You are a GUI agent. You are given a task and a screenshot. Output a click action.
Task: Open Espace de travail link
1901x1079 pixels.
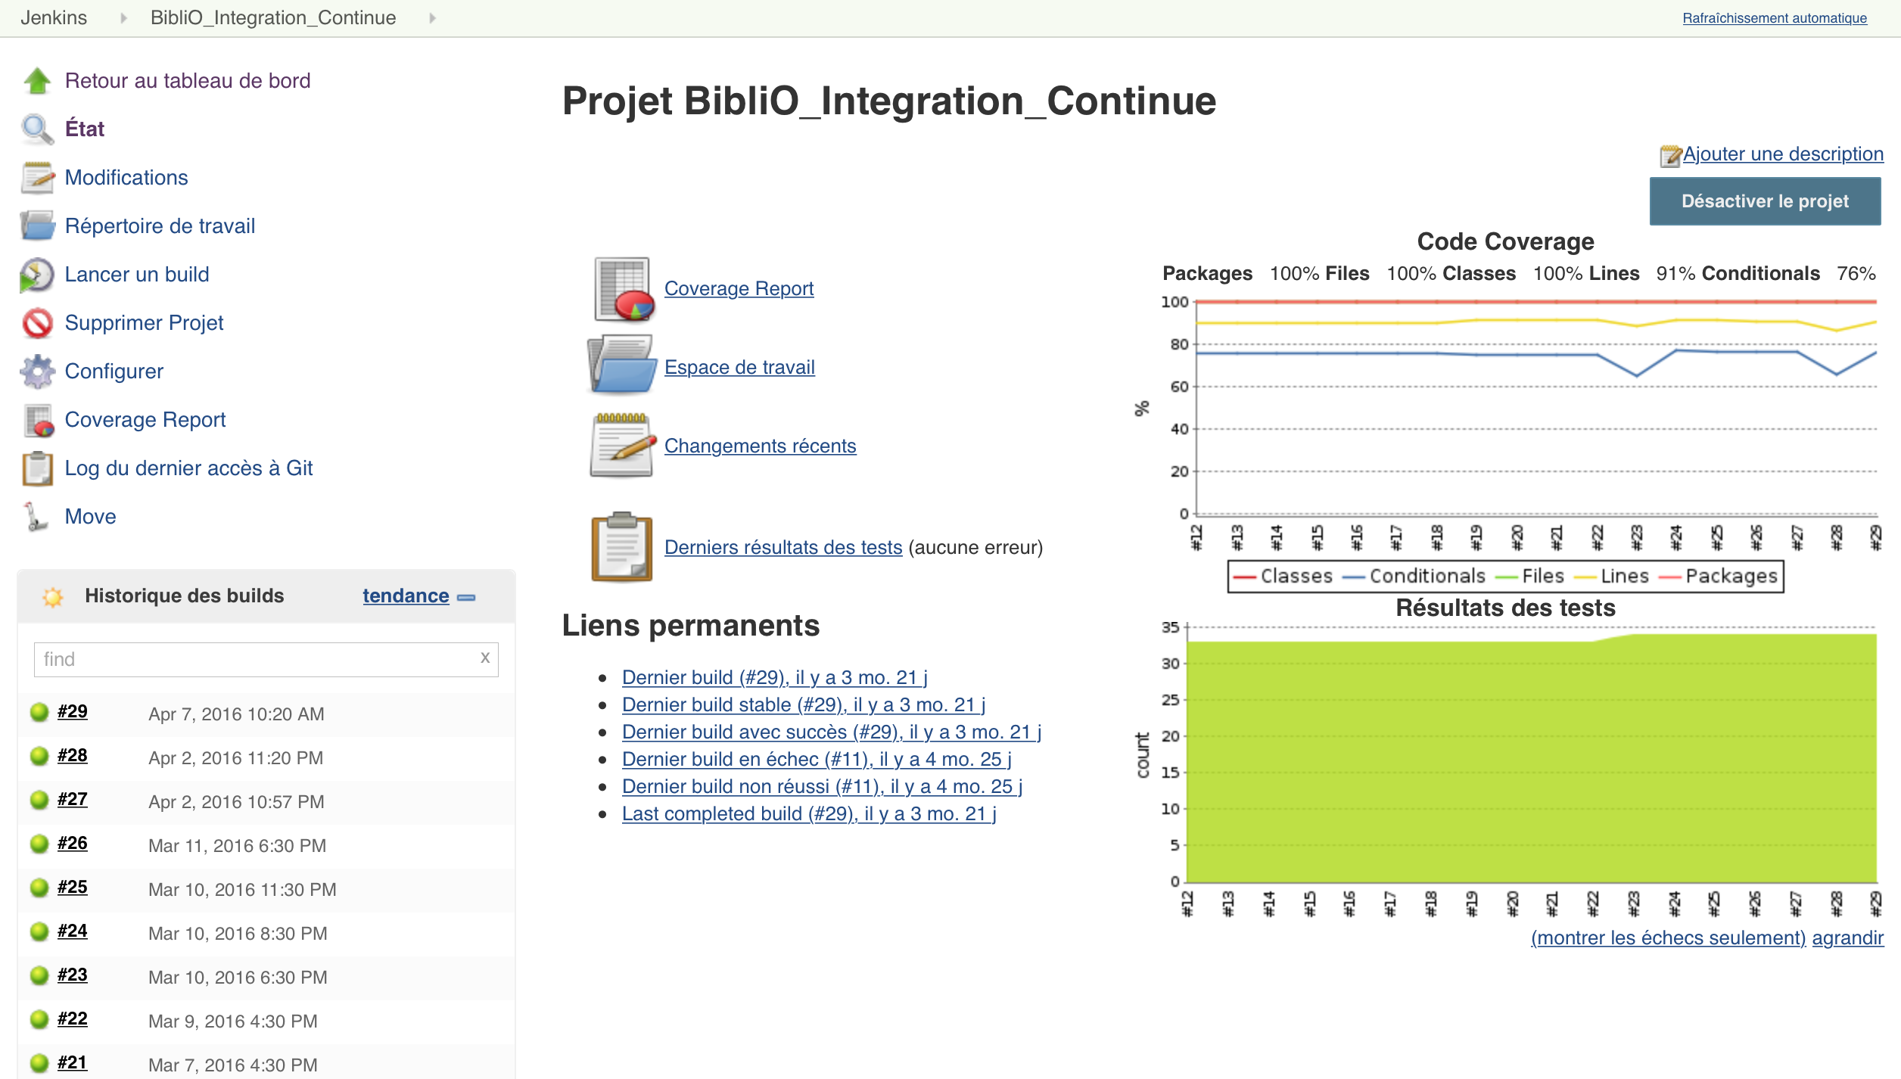(739, 367)
